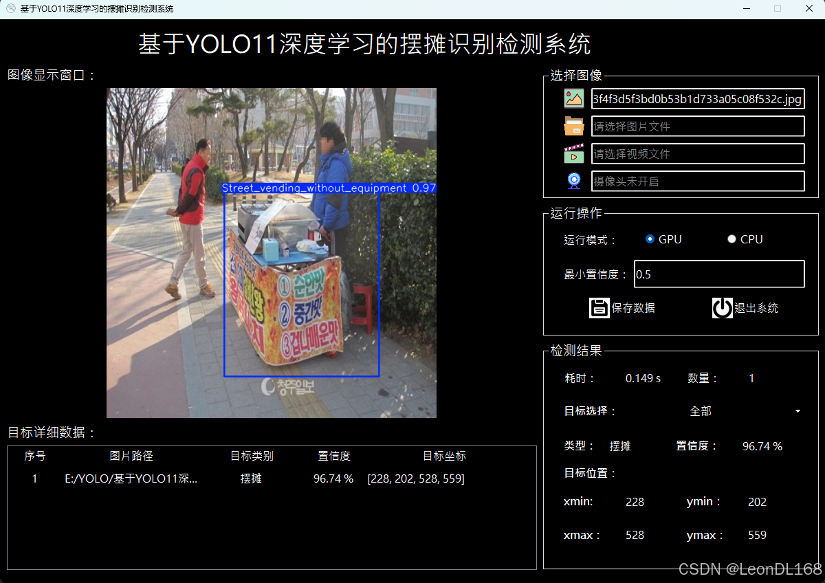This screenshot has height=583, width=825.
Task: Click the image filename field ending in .jpg
Action: pyautogui.click(x=698, y=99)
